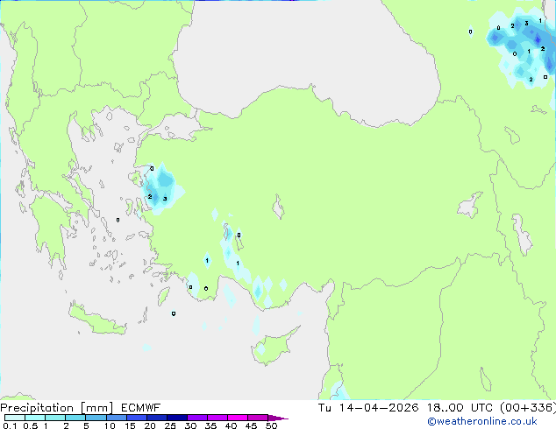This screenshot has width=556, height=429.
Task: Open the weatheronline.co.uk link
Action: [482, 421]
